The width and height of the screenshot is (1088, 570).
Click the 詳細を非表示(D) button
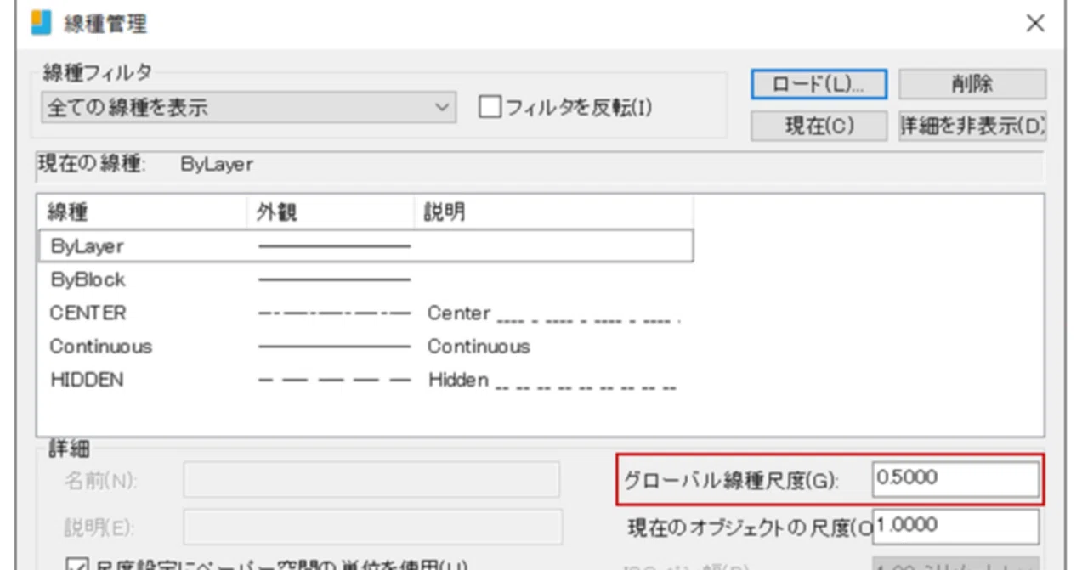tap(972, 126)
